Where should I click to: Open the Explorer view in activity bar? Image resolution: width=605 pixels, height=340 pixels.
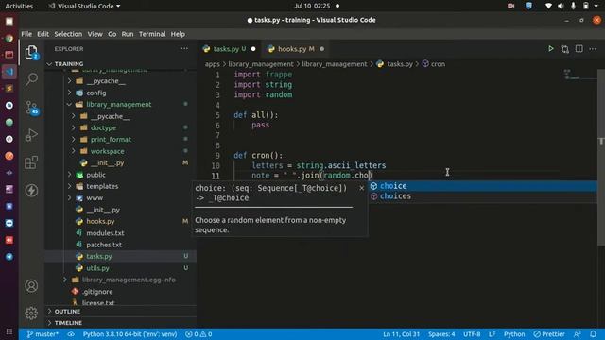[x=31, y=52]
